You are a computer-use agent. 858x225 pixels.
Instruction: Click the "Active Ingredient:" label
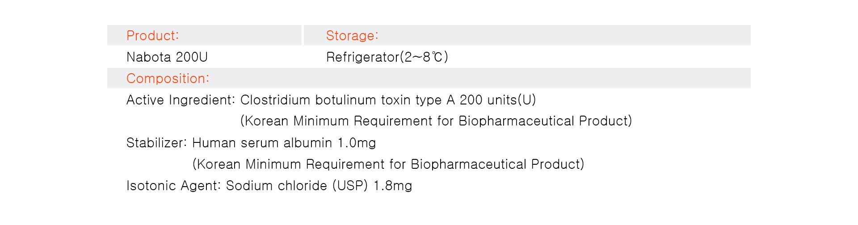tap(181, 100)
